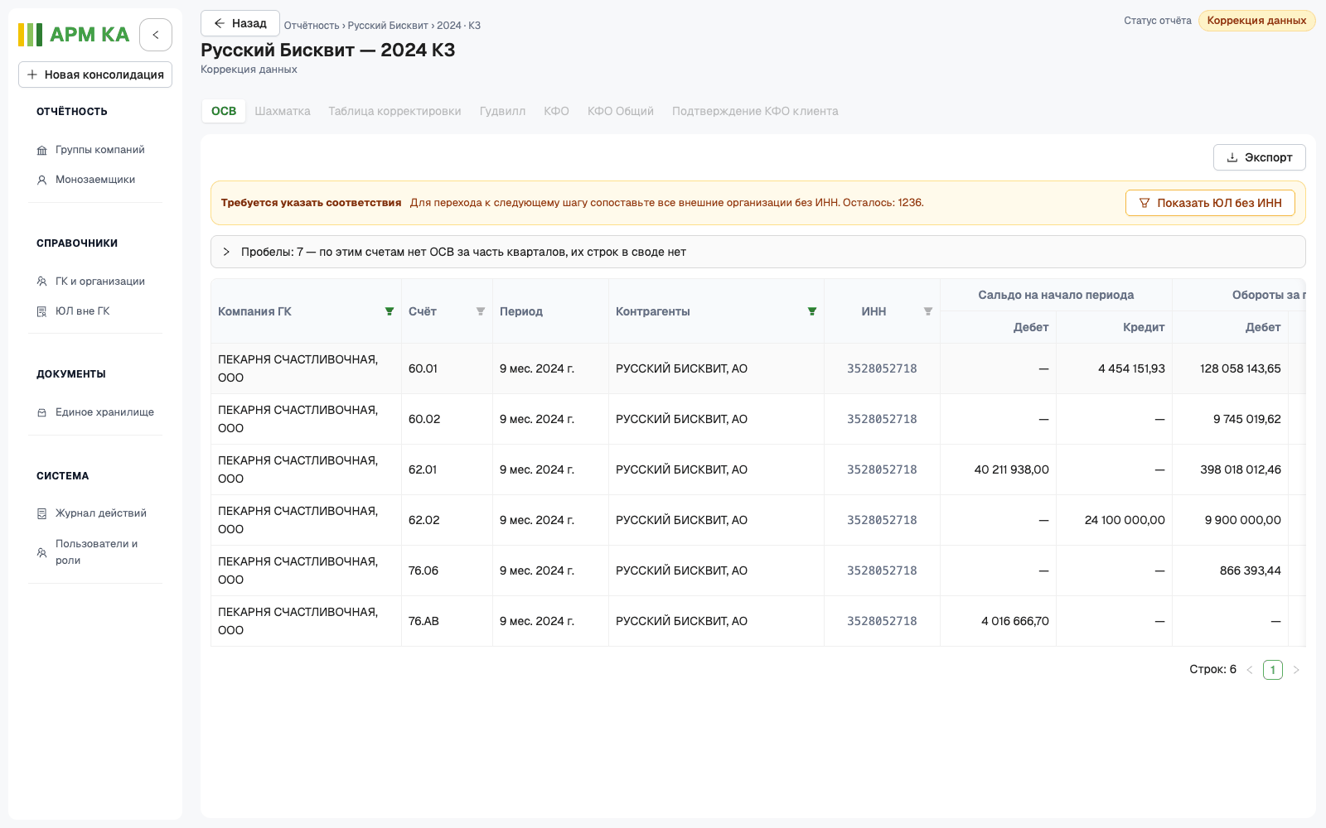Open the Таблица корректировки tab
This screenshot has width=1326, height=828.
pos(394,111)
